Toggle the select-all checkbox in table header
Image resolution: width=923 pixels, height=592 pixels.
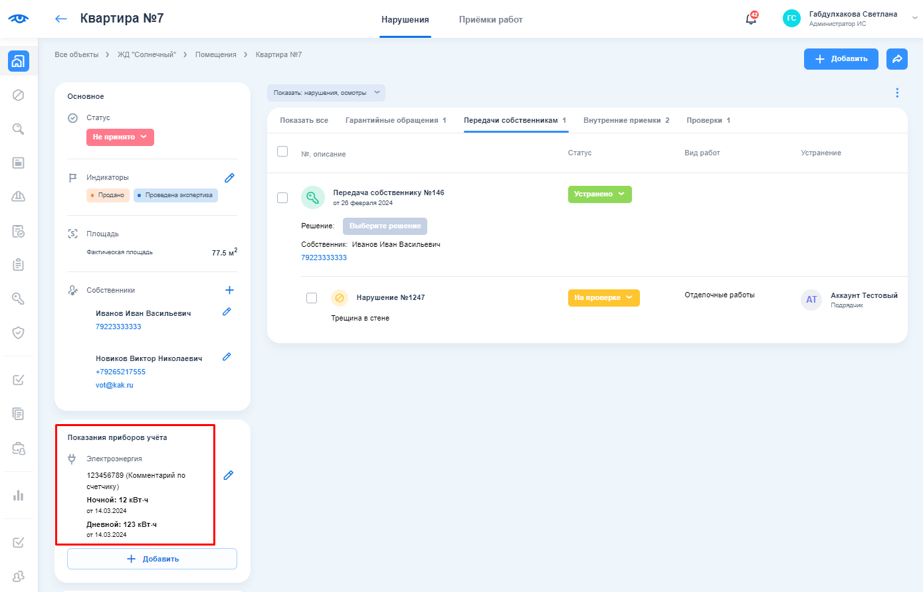click(x=282, y=151)
